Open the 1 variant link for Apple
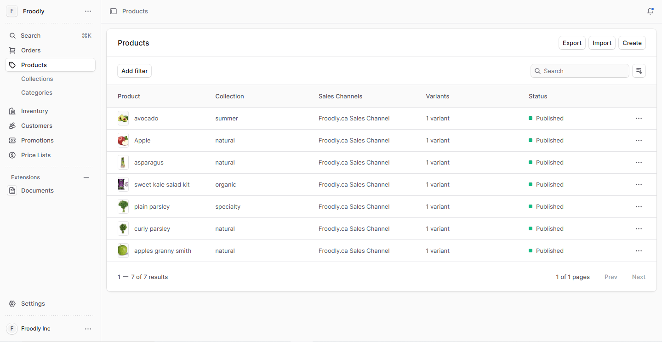This screenshot has width=662, height=342. point(438,140)
